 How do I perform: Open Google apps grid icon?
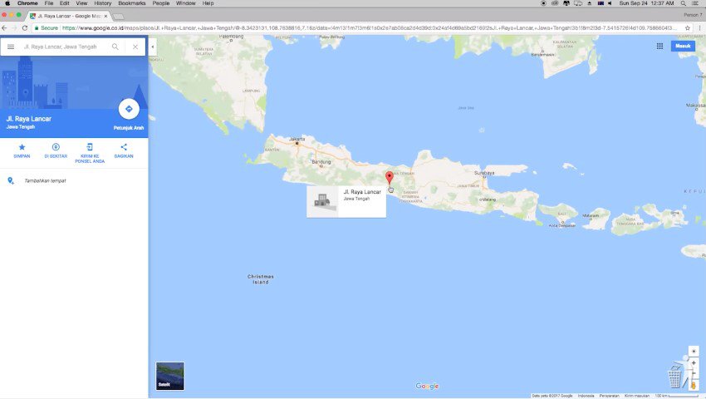click(659, 46)
